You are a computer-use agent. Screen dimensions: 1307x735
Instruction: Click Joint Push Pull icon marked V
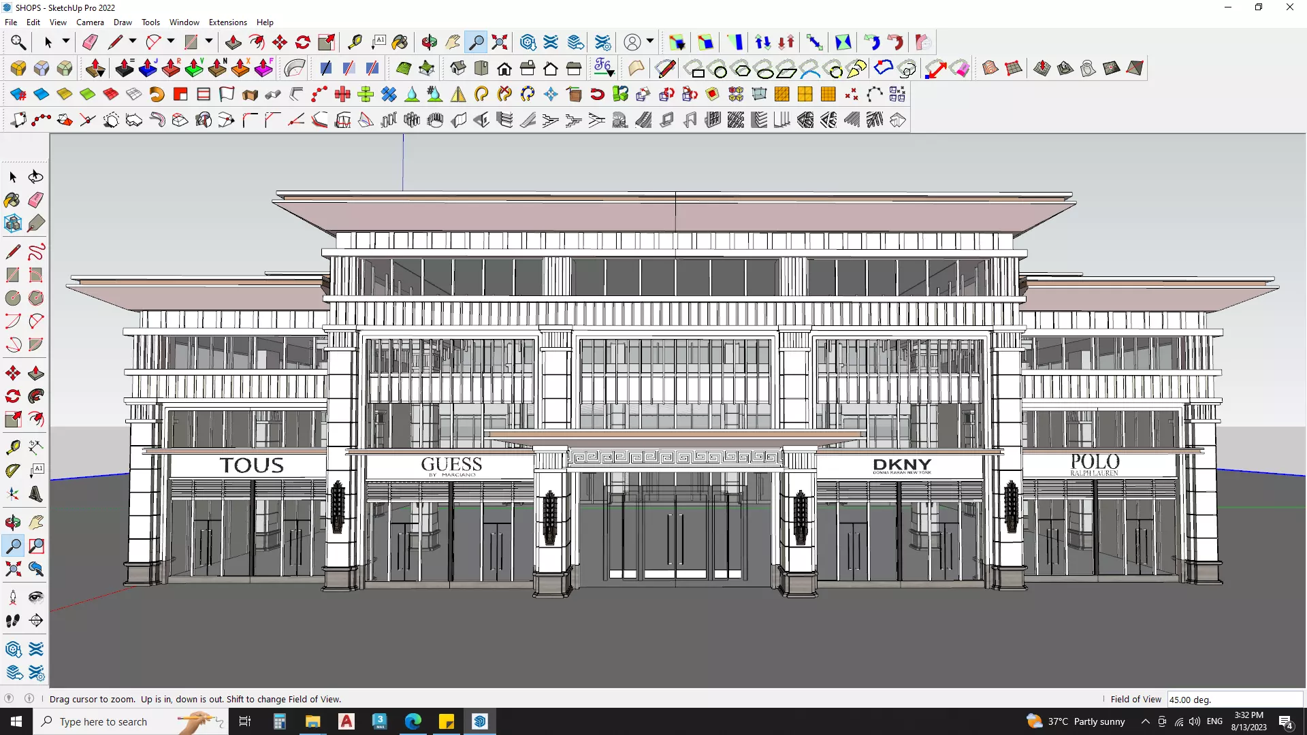tap(194, 68)
